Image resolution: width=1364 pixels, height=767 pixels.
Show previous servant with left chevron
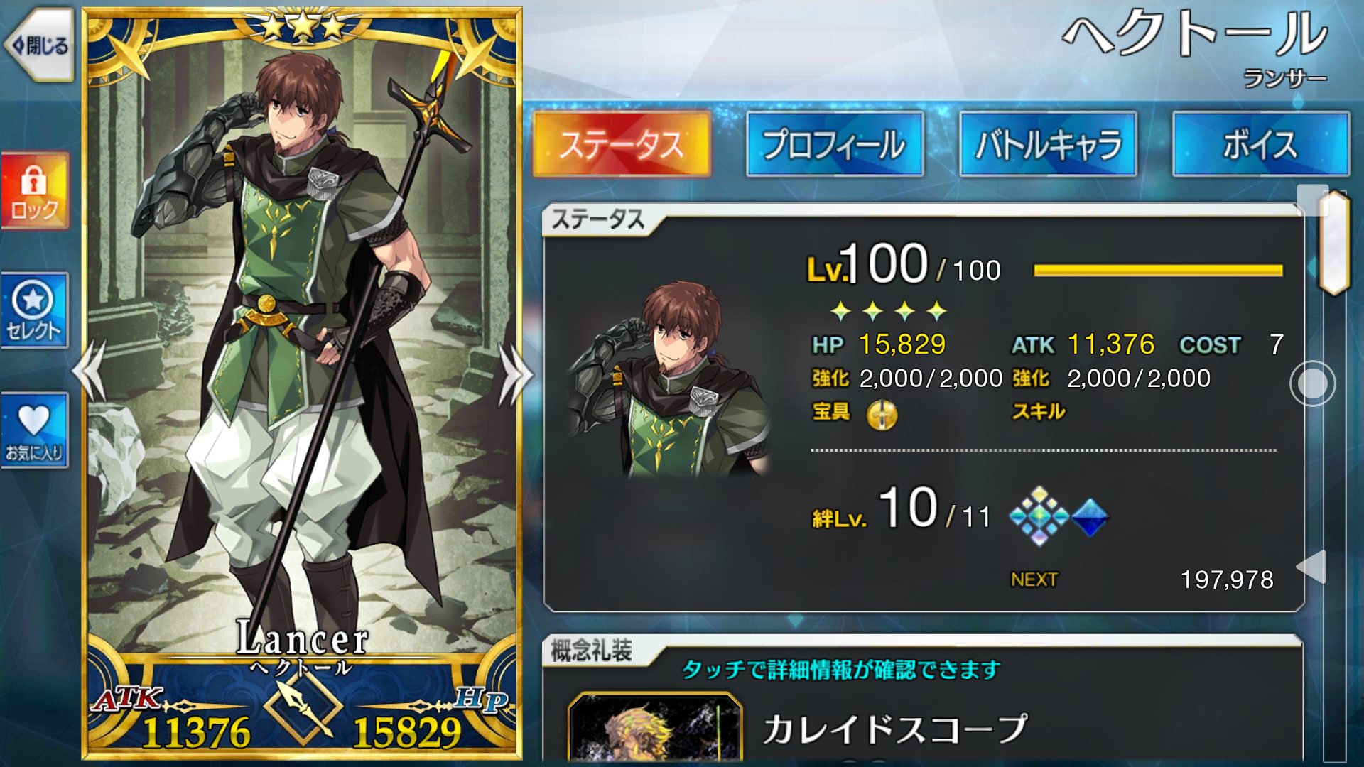click(x=90, y=371)
